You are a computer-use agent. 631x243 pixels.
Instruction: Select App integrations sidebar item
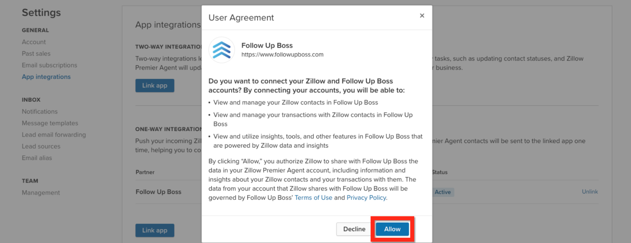coord(46,77)
